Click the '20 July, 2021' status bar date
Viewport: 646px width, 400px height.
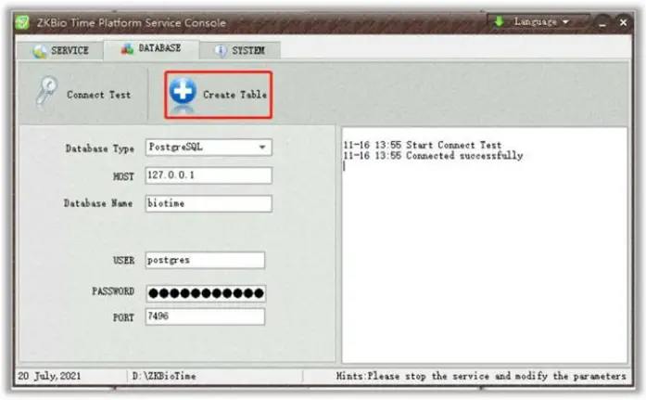pyautogui.click(x=49, y=376)
